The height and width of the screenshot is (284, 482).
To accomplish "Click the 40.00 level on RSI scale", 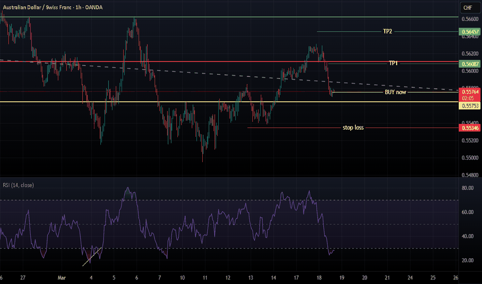I will 468,236.
